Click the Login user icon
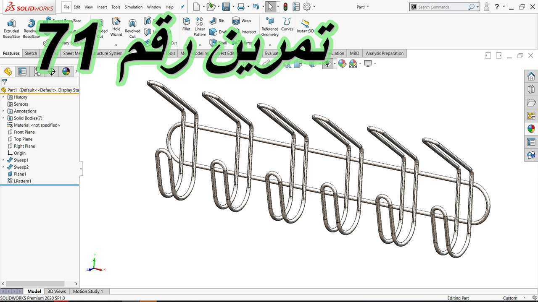538x302 pixels. tap(486, 7)
